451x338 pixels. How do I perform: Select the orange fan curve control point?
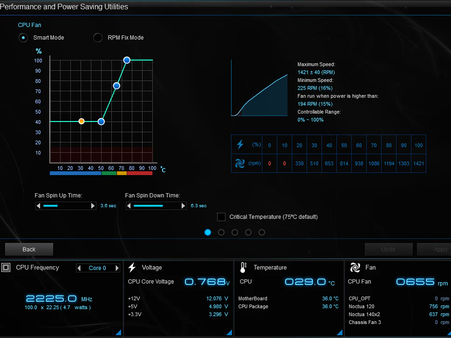point(82,121)
